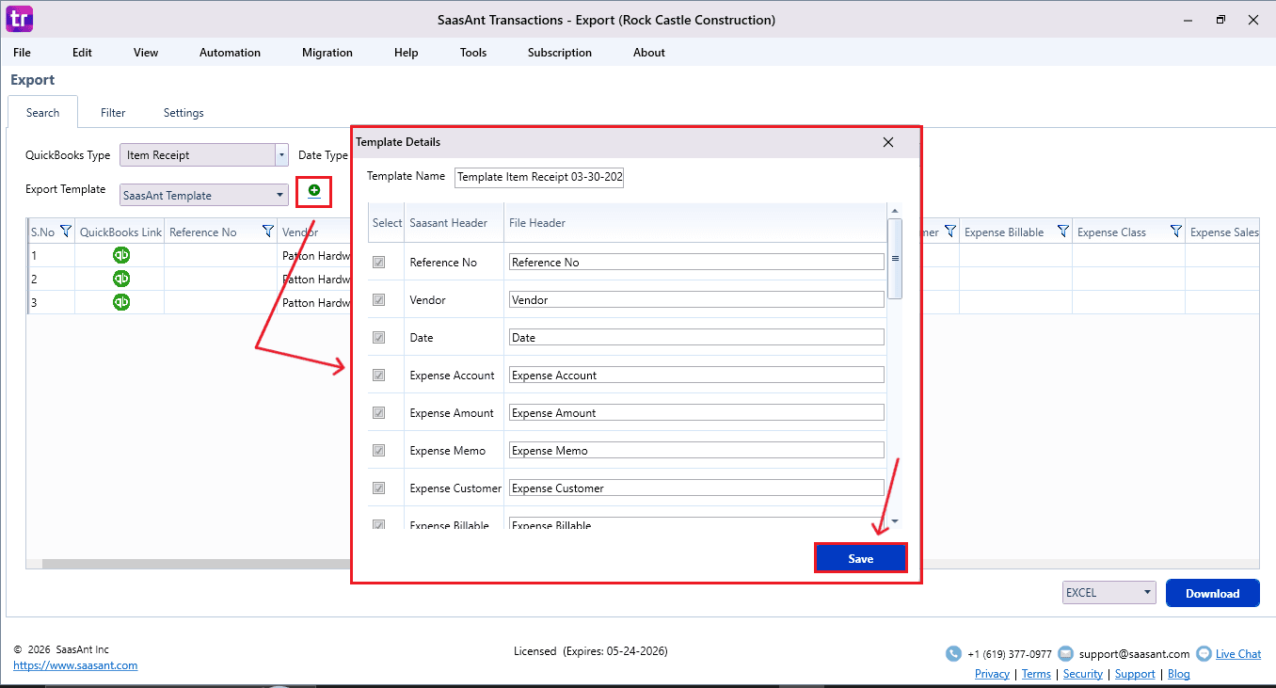The image size is (1276, 688).
Task: Open the Support link
Action: coord(1135,674)
